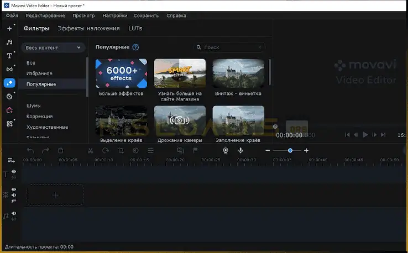Screen dimensions: 408x253
Task: Open the Titles tab in sidebar
Action: point(9,56)
